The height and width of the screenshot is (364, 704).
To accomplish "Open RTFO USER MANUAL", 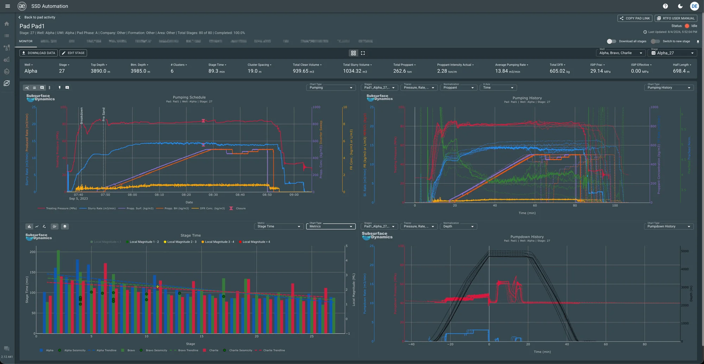I will tap(676, 18).
